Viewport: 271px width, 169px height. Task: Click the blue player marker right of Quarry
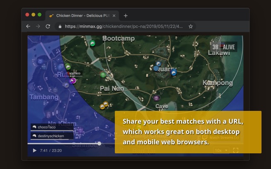174,73
